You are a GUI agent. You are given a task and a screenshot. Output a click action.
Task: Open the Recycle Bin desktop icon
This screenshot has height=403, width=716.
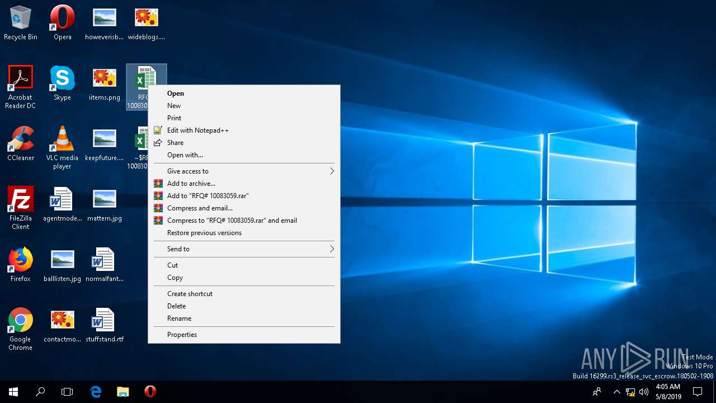(x=21, y=24)
